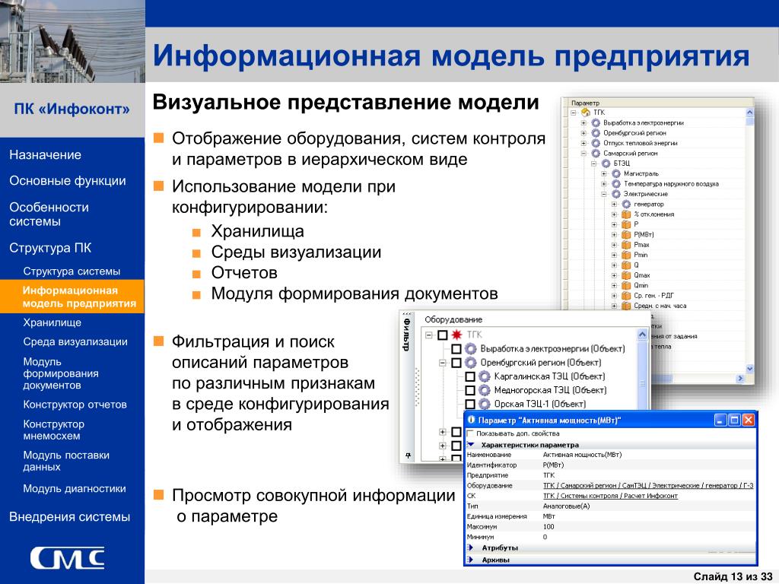The height and width of the screenshot is (584, 779).
Task: Expand the Q parameter node
Action: (x=615, y=265)
